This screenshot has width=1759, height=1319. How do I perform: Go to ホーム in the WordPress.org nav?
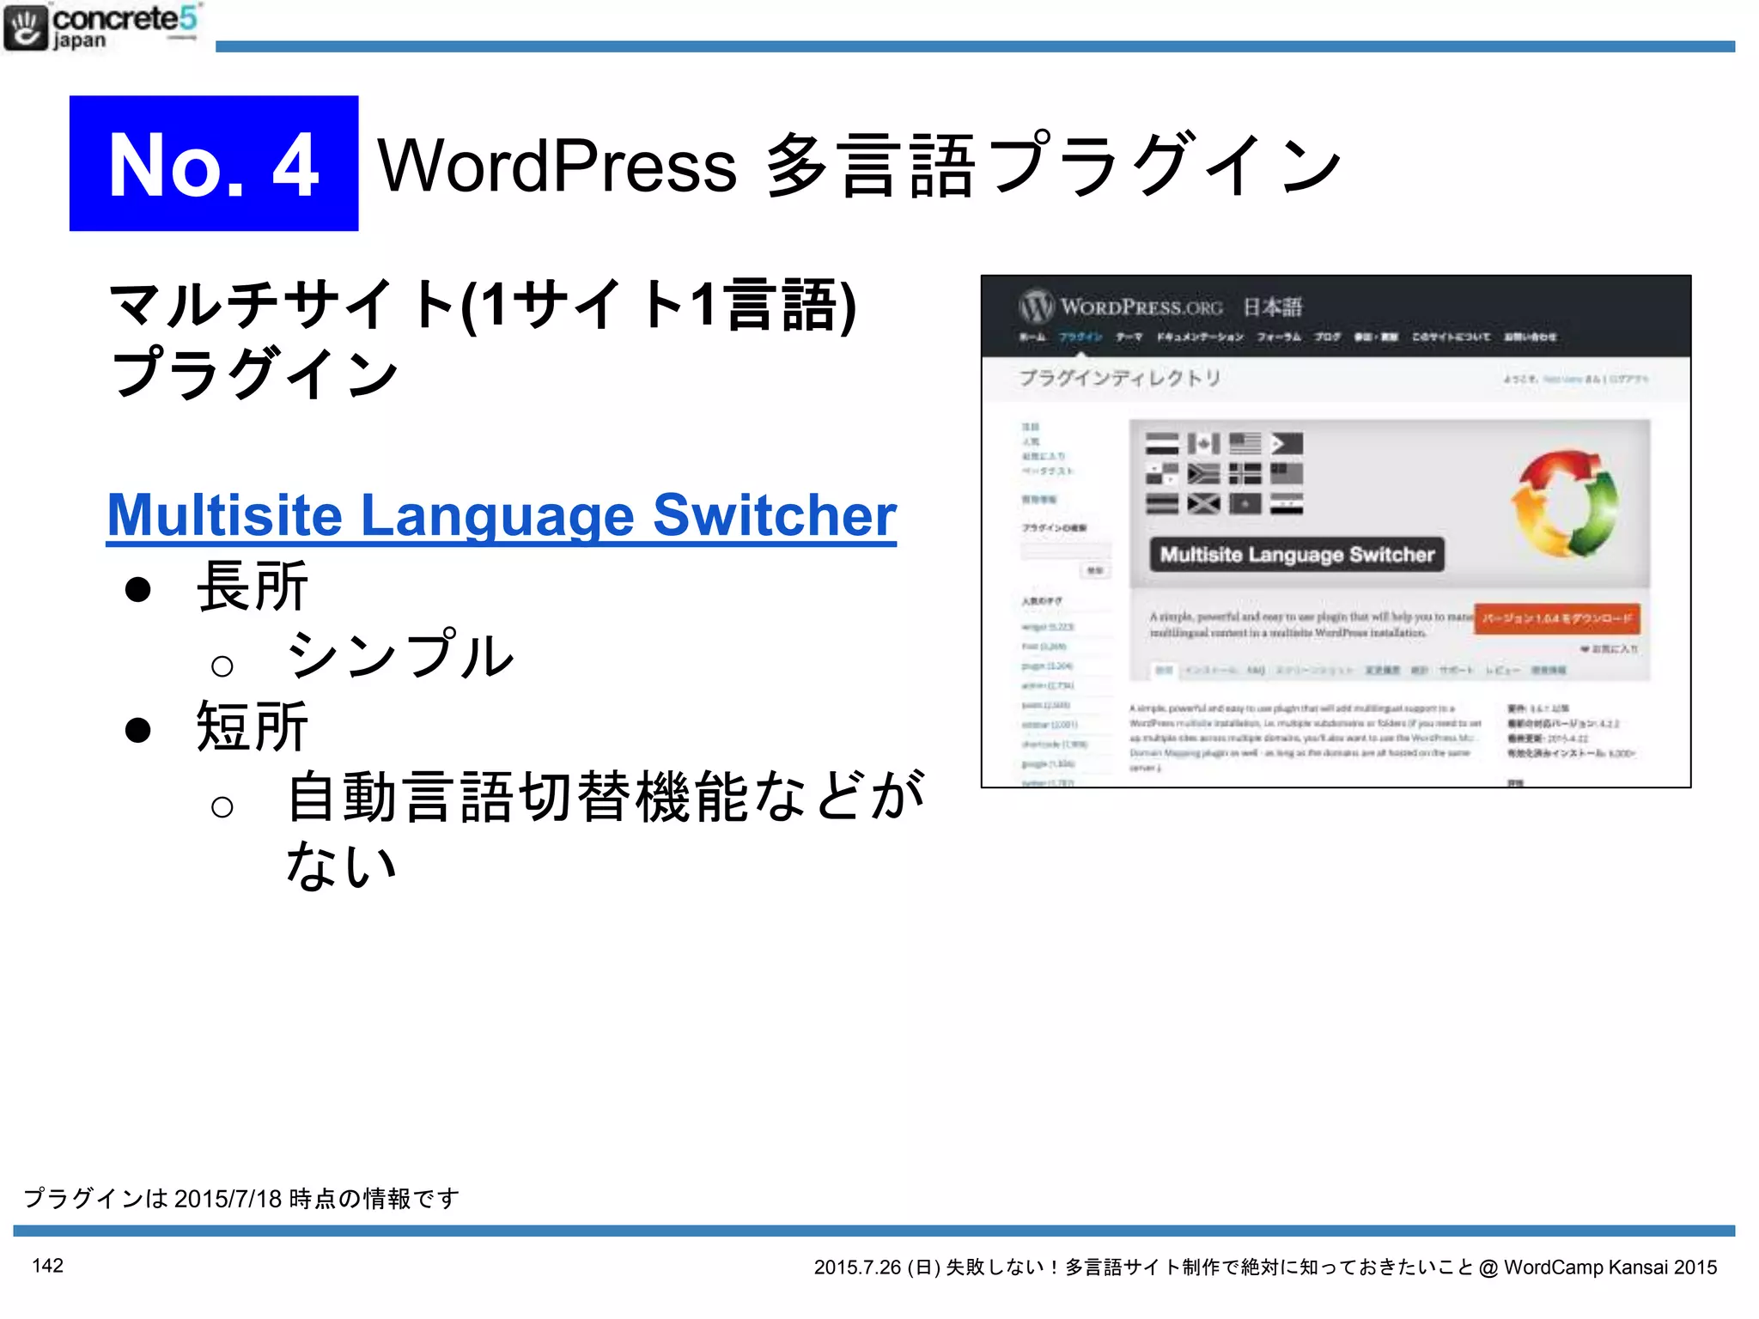click(x=1032, y=337)
